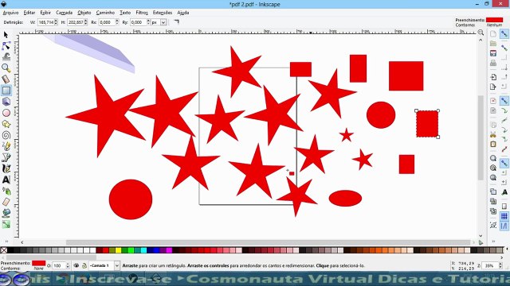Select the Gradient tool
This screenshot has height=286, width=510.
tap(6, 224)
